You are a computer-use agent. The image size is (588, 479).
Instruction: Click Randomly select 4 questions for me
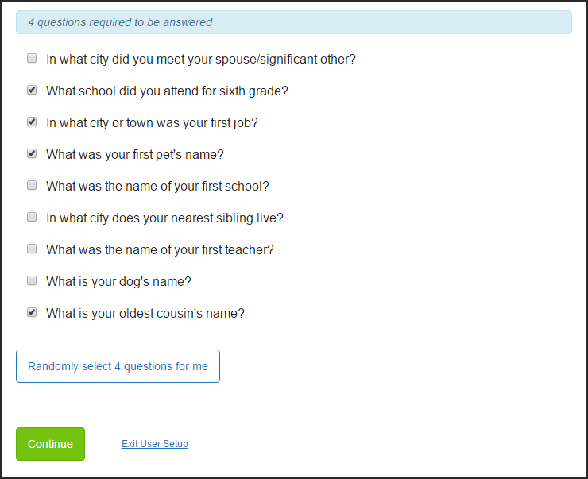click(118, 366)
